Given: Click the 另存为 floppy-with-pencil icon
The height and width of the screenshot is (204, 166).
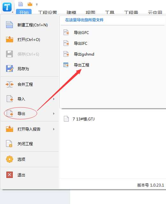Looking at the screenshot, I should [x=10, y=68].
